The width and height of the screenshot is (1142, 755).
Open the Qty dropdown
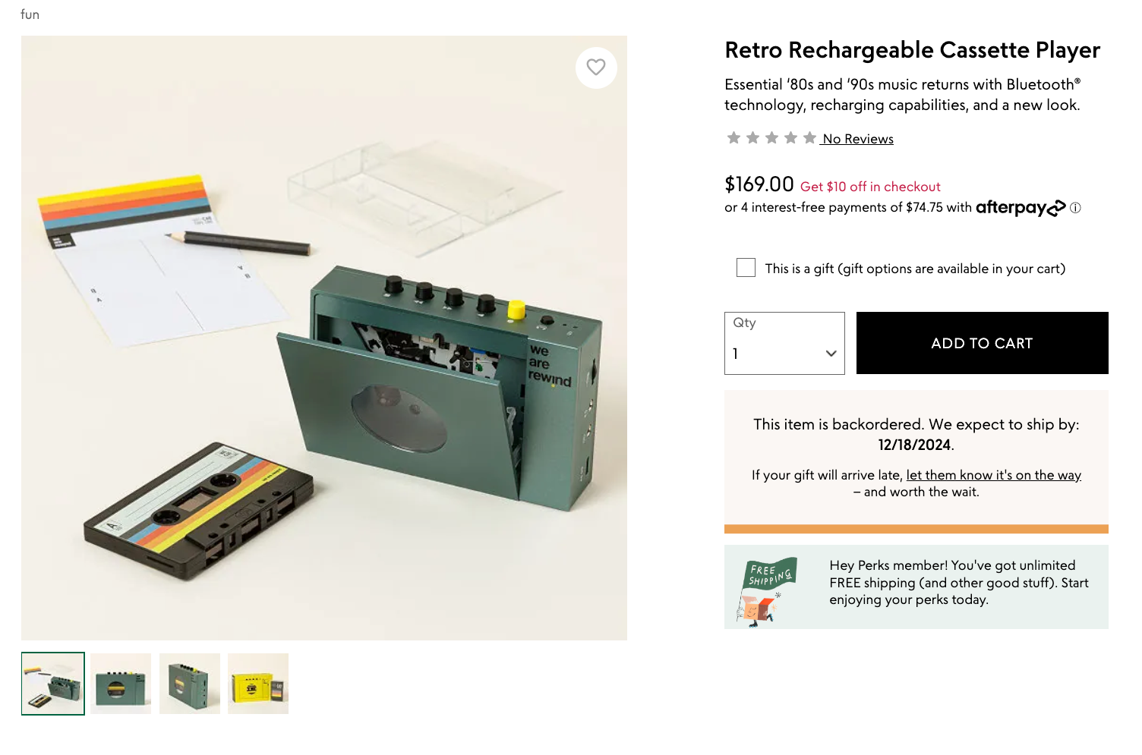(784, 344)
